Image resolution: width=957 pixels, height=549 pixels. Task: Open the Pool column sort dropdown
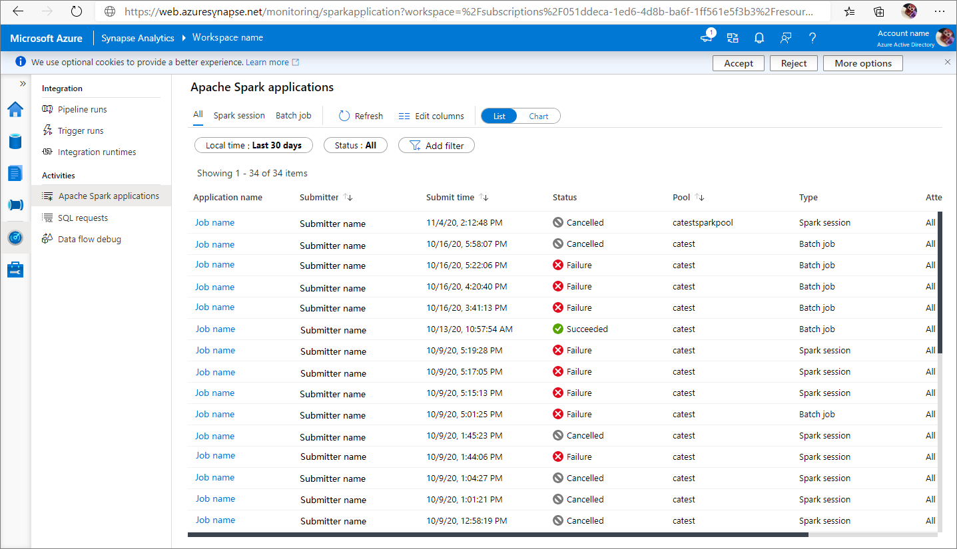coord(698,197)
